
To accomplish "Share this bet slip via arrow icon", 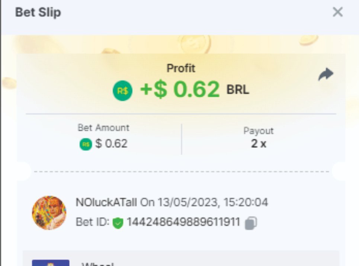I will 326,74.
